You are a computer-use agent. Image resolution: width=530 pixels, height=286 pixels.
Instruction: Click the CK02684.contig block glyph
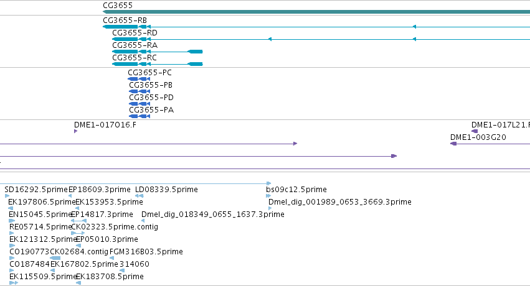tap(55, 259)
